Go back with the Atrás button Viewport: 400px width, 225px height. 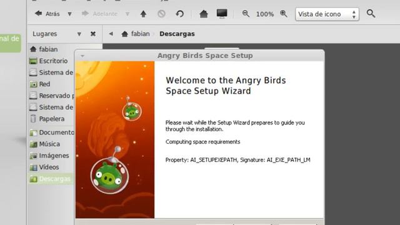(x=47, y=14)
